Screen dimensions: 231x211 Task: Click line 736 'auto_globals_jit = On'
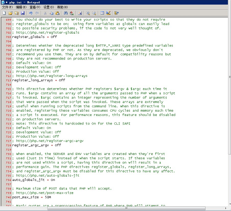click(33, 180)
